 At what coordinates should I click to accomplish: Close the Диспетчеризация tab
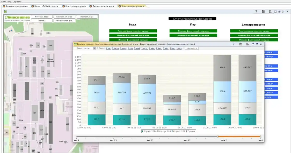click(113, 6)
